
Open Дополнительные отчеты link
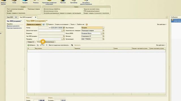(51, 11)
